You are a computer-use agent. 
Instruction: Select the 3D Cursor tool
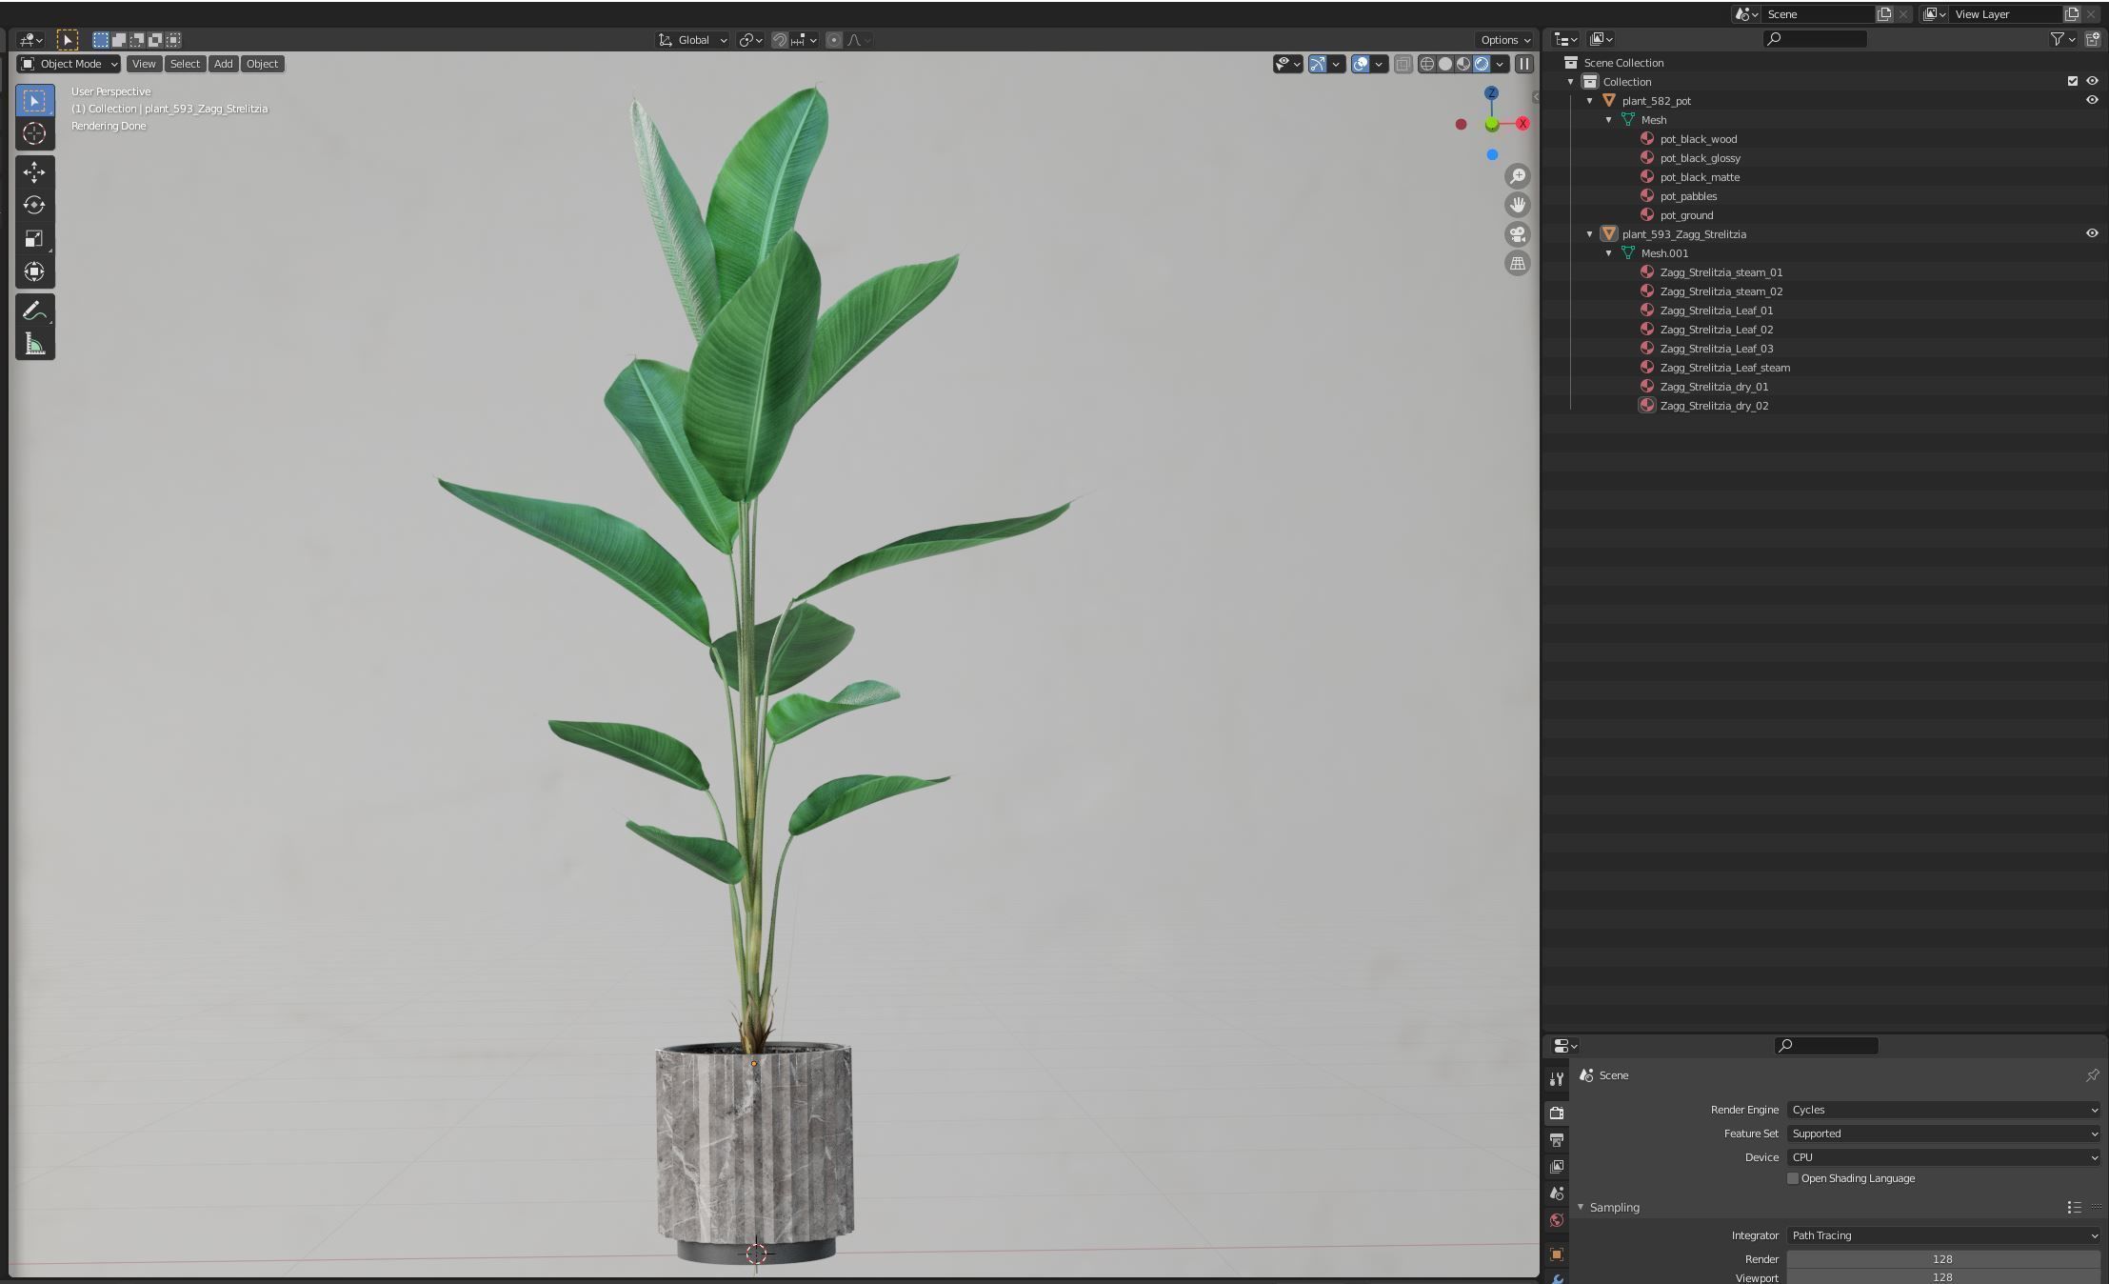(x=34, y=134)
